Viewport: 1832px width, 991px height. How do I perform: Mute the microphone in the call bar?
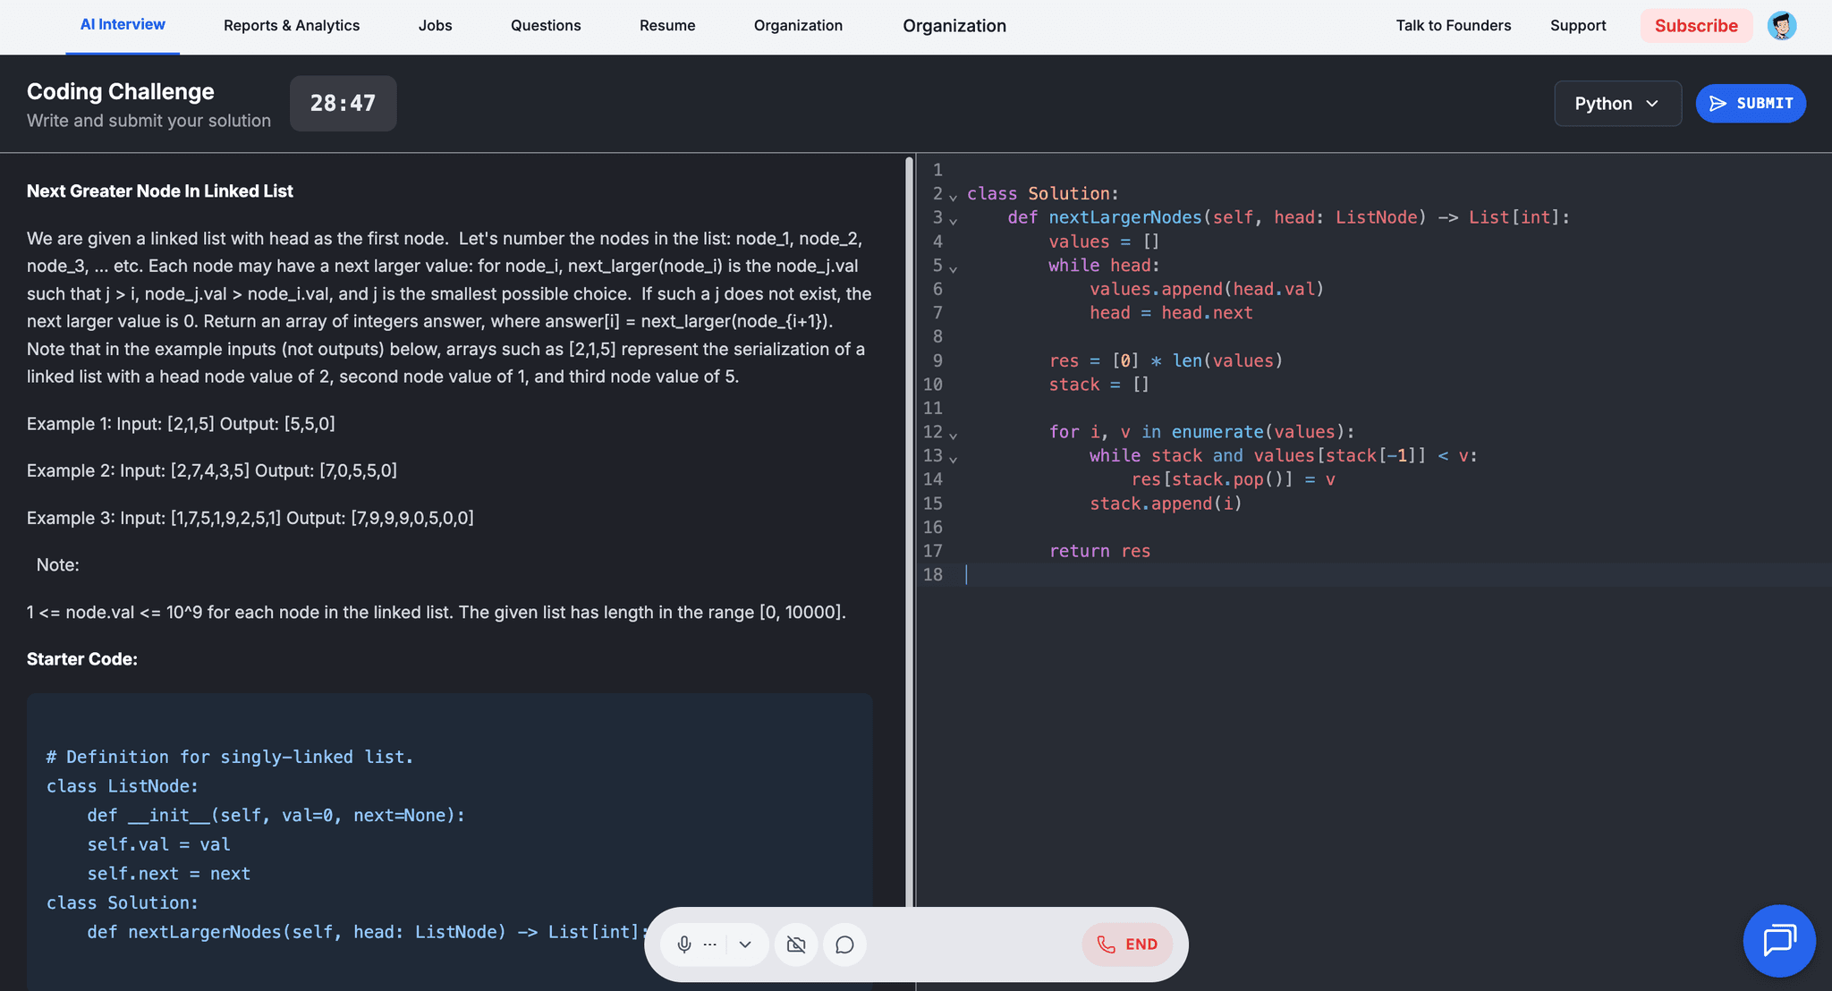click(x=685, y=944)
